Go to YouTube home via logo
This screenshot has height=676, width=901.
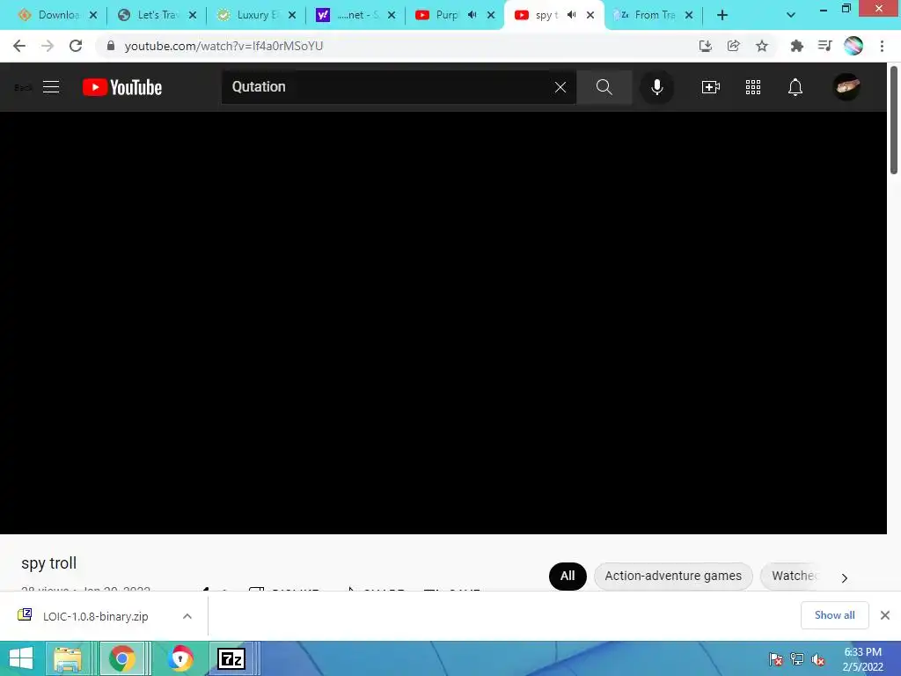tap(122, 87)
